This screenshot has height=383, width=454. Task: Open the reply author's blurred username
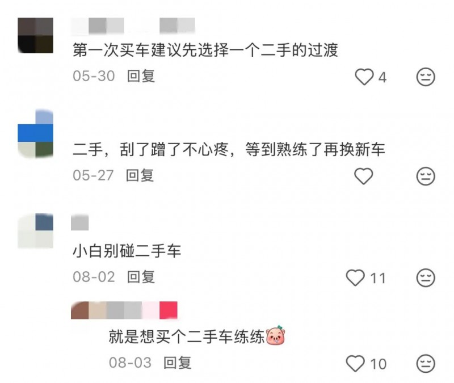[x=124, y=310]
